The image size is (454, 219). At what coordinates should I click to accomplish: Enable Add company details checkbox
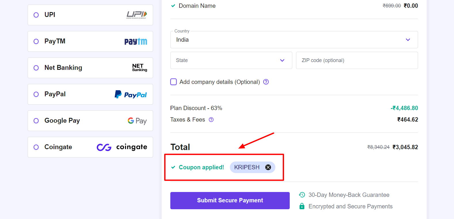point(173,82)
